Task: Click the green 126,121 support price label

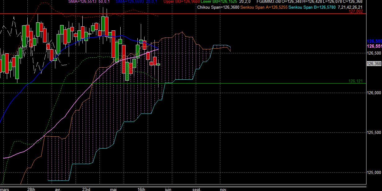Action: click(x=356, y=81)
